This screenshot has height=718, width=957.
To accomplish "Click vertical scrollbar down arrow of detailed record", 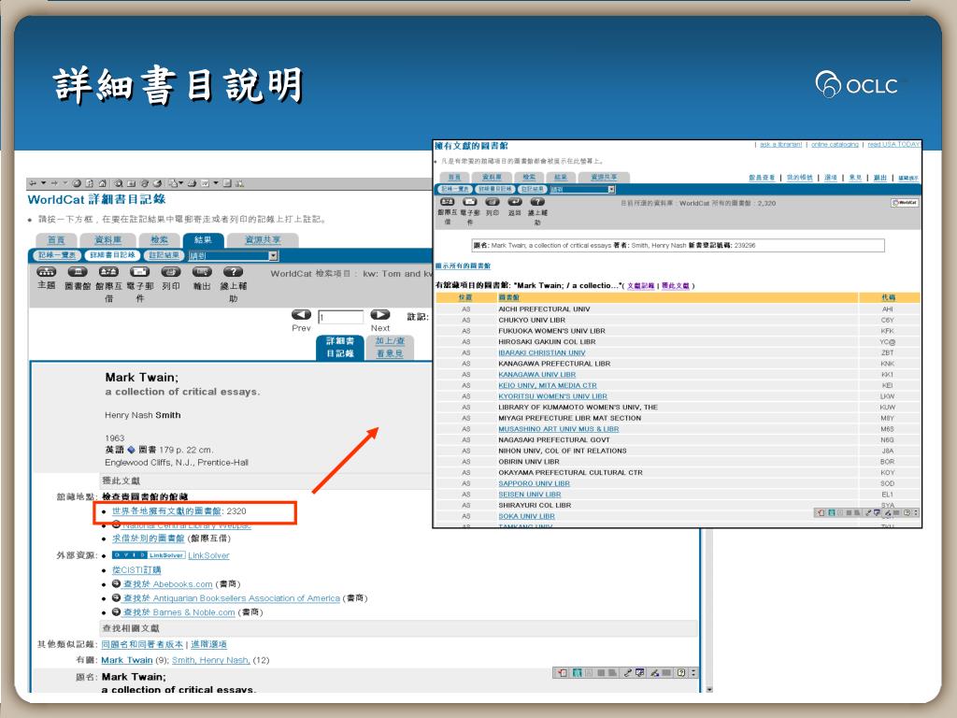I will 708,689.
